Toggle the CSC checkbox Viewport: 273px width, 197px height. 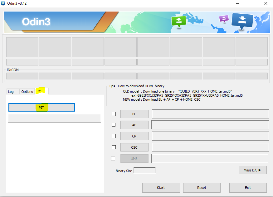click(x=114, y=147)
